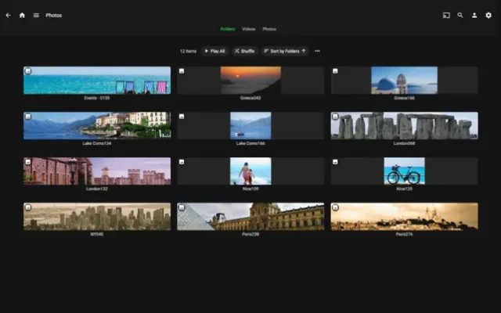This screenshot has width=501, height=313.
Task: Switch to the Photos tab
Action: pos(269,29)
